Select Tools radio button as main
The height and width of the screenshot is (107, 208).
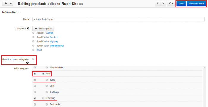click(x=47, y=80)
